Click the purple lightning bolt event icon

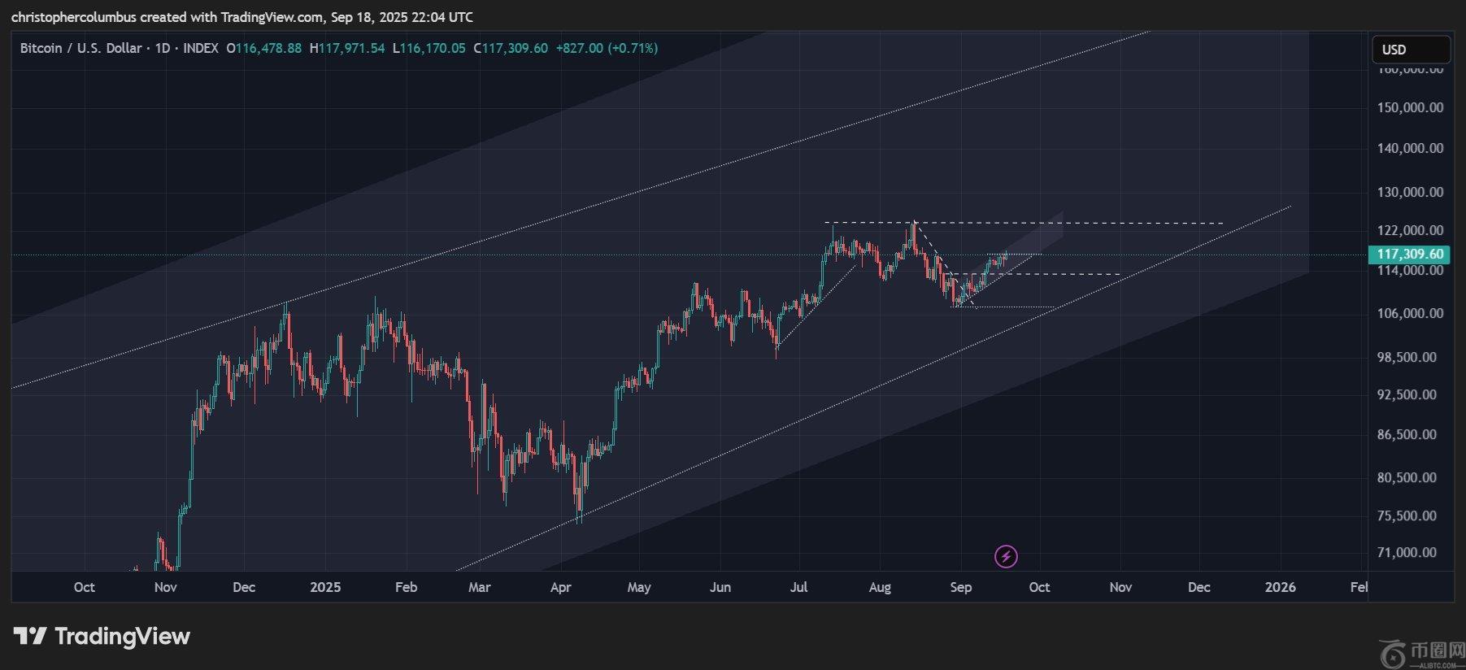pyautogui.click(x=1006, y=556)
